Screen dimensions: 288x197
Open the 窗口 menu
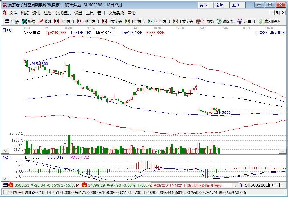pyautogui.click(x=101, y=13)
